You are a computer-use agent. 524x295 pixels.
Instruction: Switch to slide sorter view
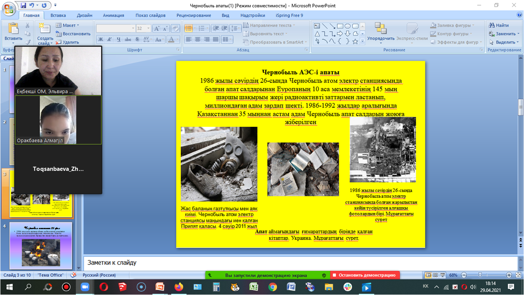point(435,275)
